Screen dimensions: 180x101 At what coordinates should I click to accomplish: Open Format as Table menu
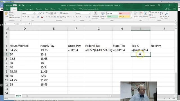coord(102,15)
